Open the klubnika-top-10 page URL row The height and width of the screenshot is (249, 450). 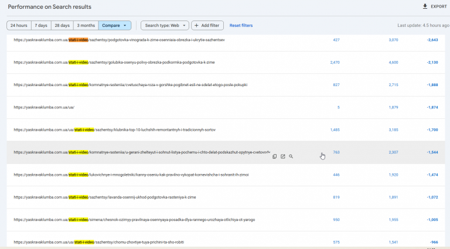[226, 130]
